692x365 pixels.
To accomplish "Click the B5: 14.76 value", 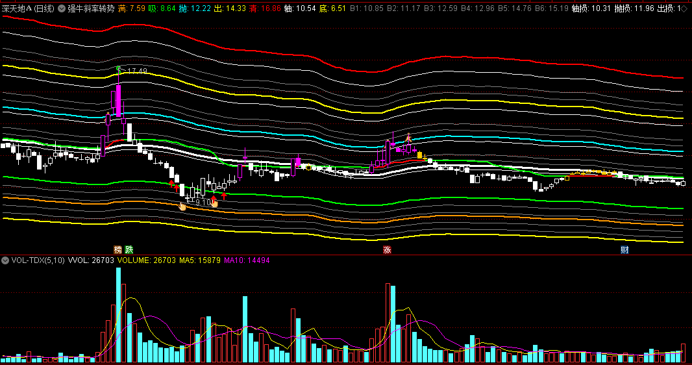I will coord(515,8).
